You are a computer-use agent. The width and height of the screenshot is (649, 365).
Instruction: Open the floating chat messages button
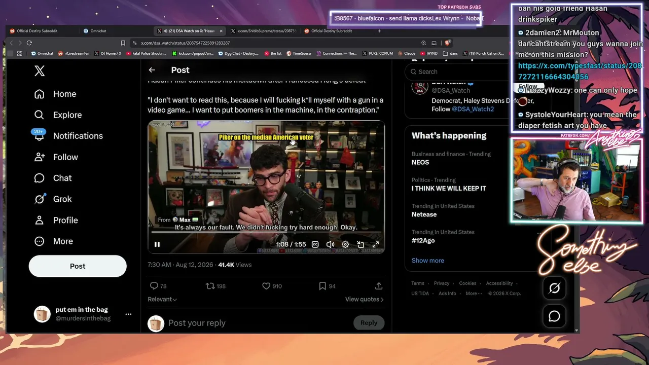554,316
